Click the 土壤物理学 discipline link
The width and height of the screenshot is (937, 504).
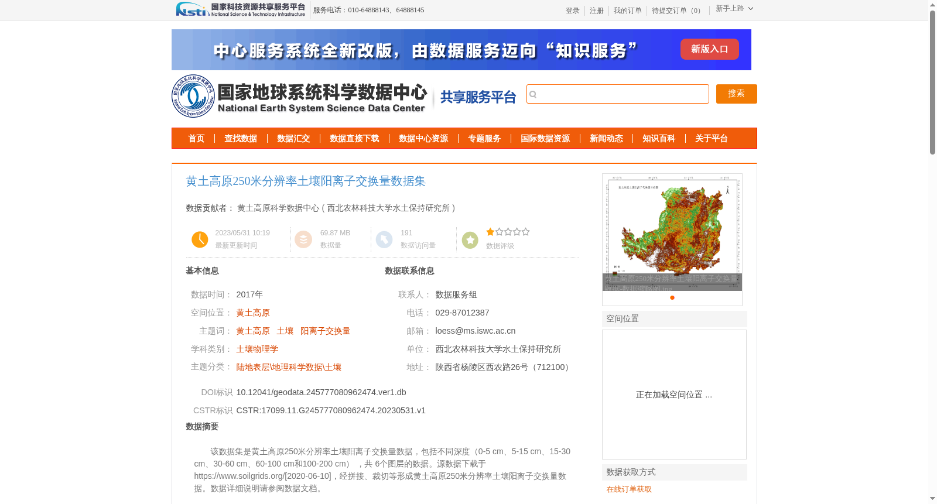[257, 349]
